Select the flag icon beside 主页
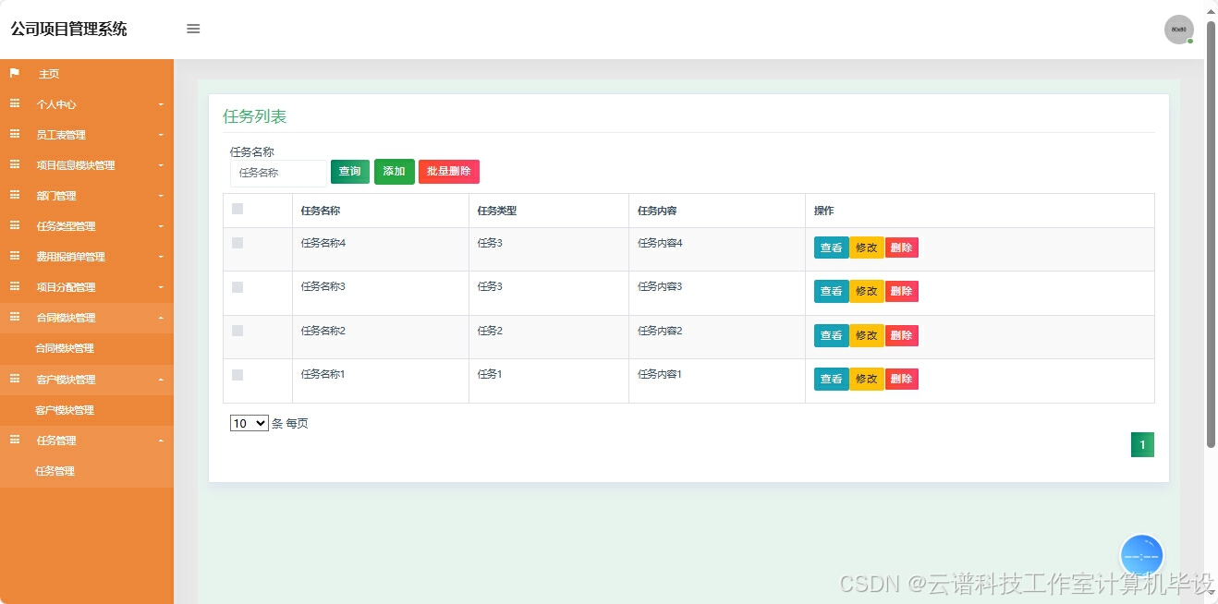This screenshot has height=604, width=1218. click(x=13, y=74)
